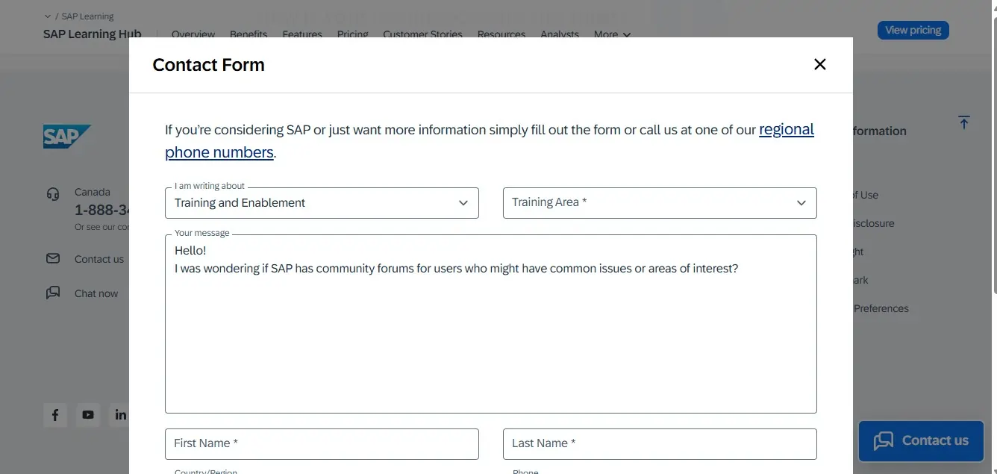The height and width of the screenshot is (474, 997).
Task: Click the SAP Learning Hub title
Action: [93, 34]
